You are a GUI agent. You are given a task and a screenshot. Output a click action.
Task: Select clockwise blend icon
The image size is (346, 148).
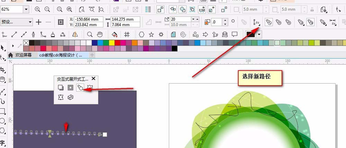(279, 22)
